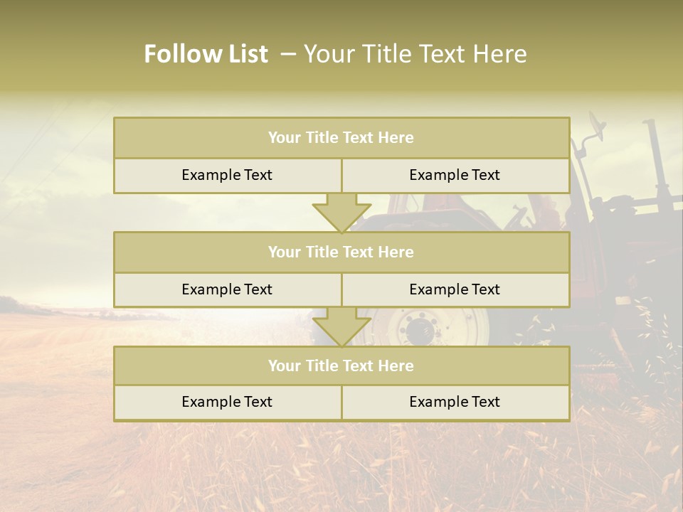Select the left 'Example Text' cell in bottom block
This screenshot has height=512, width=683.
pyautogui.click(x=227, y=402)
